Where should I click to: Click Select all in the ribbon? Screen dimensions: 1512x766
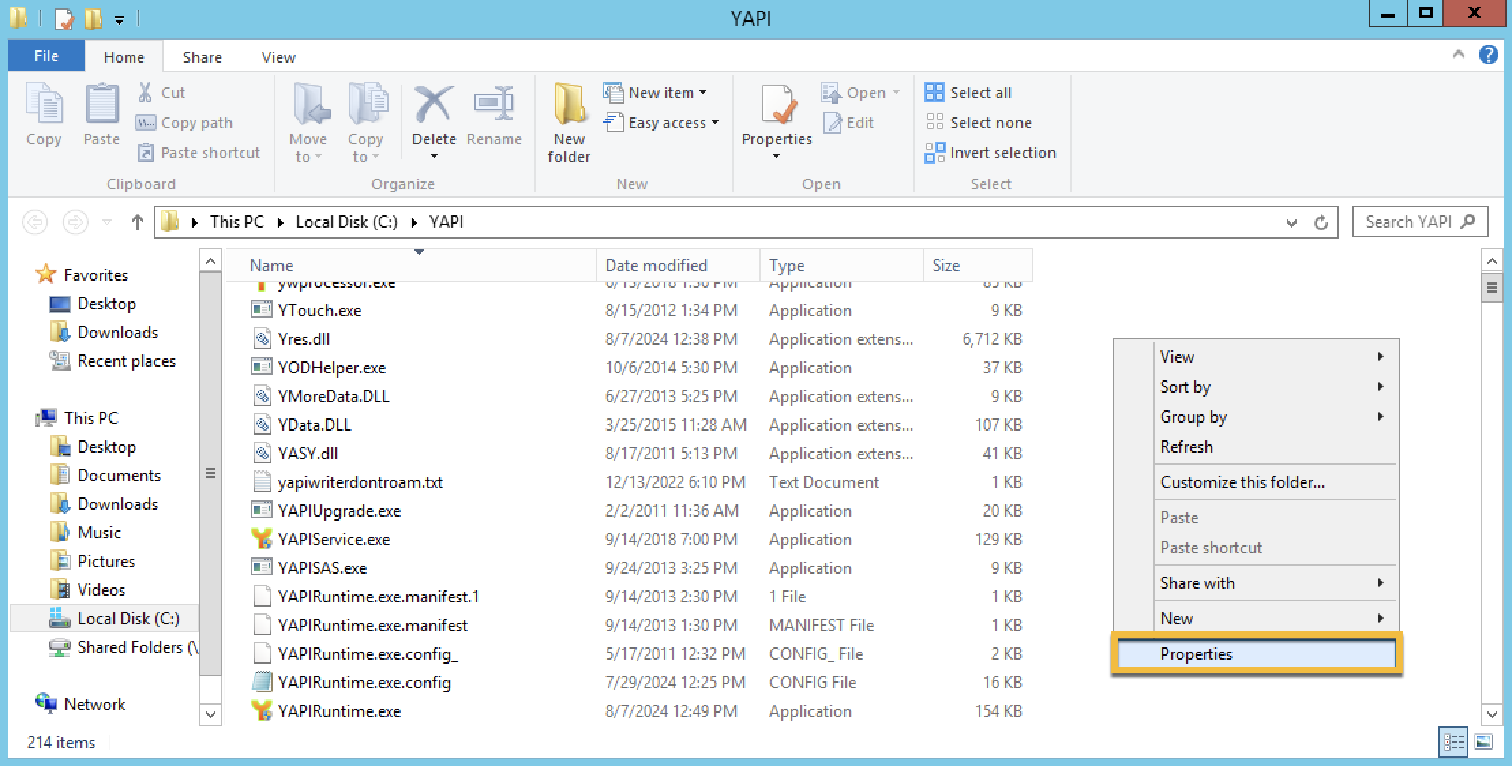click(x=968, y=93)
